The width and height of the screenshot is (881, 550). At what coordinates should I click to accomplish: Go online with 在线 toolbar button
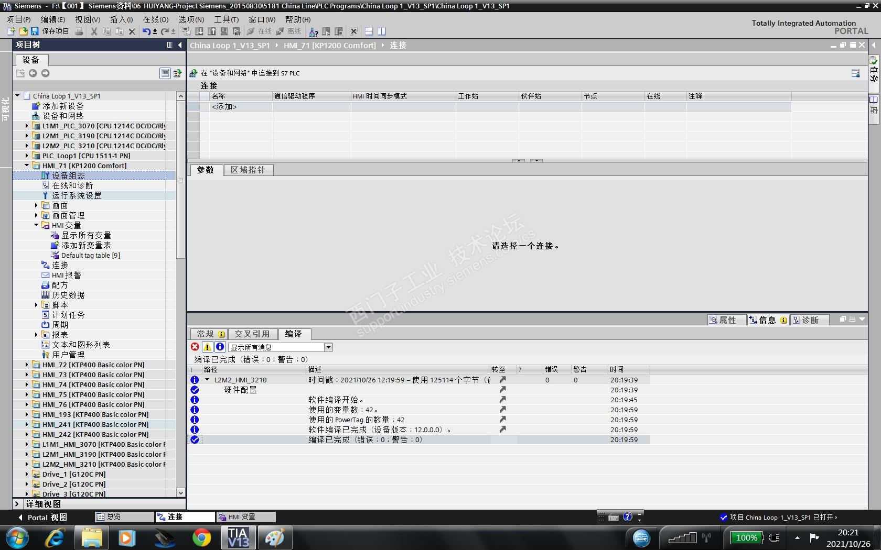click(260, 31)
